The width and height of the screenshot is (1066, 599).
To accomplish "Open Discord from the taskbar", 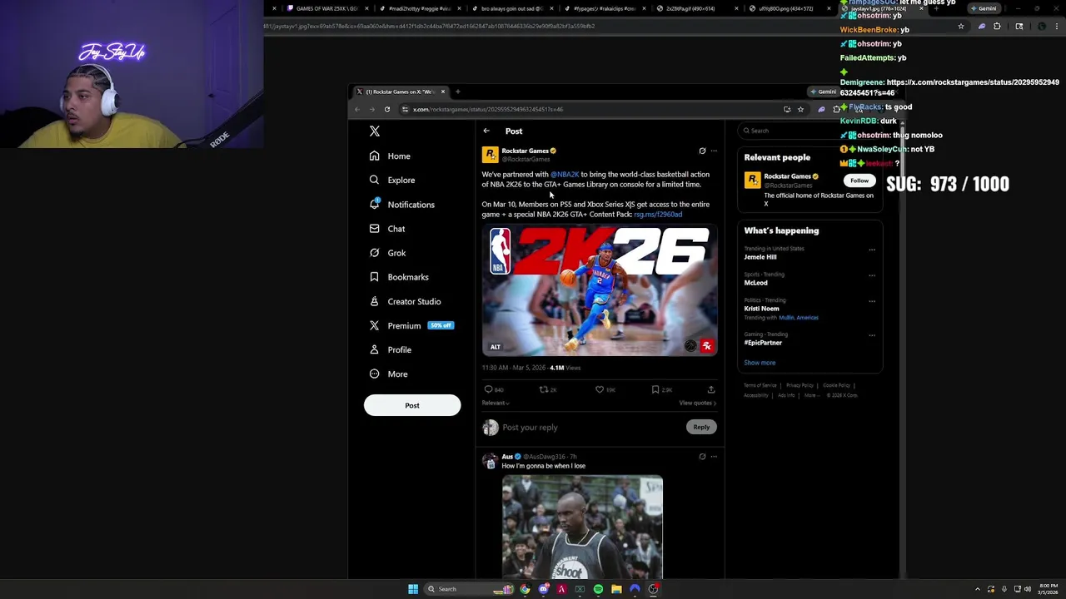I will point(543,589).
